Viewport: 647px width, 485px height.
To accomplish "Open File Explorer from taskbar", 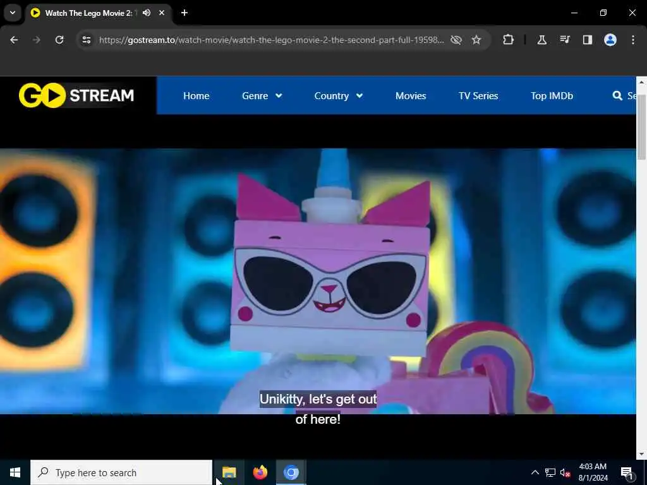I will tap(229, 472).
